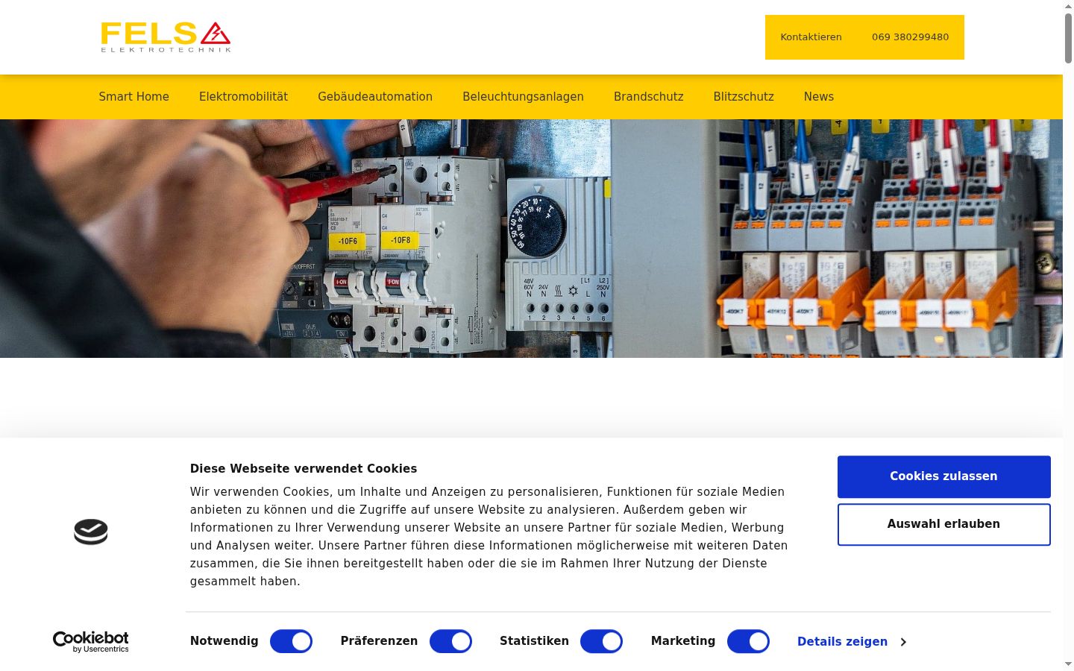Click the page vertical scrollbar thumb
The image size is (1074, 671).
pyautogui.click(x=1068, y=37)
